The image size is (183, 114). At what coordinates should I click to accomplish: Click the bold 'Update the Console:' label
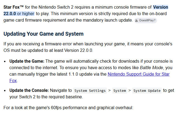coord(29,90)
